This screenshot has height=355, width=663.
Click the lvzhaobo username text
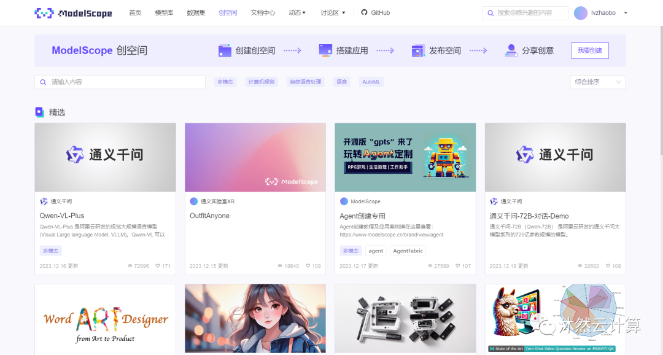coord(603,13)
